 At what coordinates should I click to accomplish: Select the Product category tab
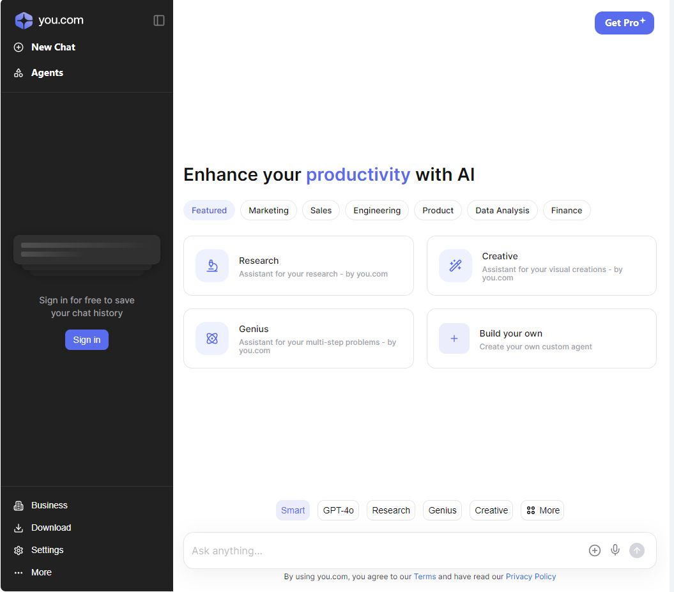pos(438,210)
